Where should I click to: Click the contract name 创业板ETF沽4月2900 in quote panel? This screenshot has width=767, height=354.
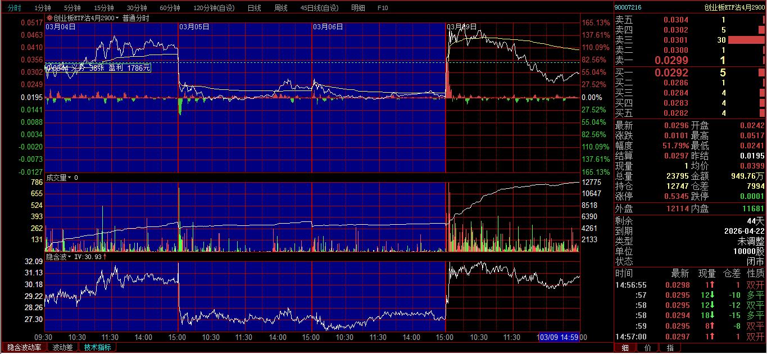click(735, 7)
